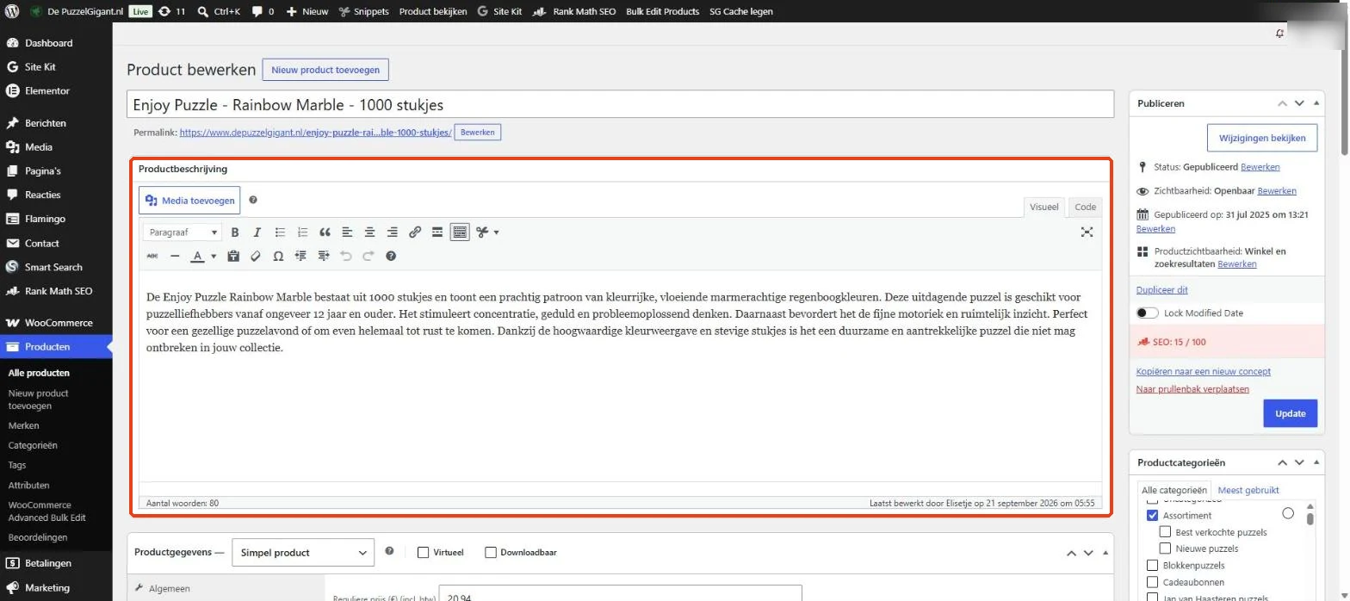
Task: Click the help icon beside Simpel product
Action: pyautogui.click(x=389, y=552)
